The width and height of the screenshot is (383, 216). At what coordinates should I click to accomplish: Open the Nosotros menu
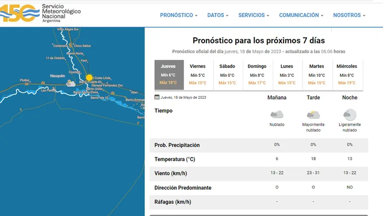click(349, 15)
